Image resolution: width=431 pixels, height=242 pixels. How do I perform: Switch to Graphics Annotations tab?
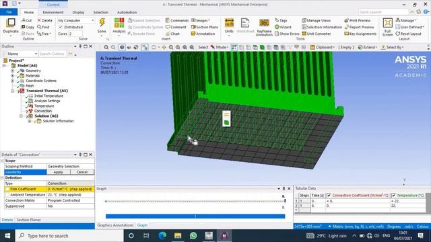coord(115,225)
